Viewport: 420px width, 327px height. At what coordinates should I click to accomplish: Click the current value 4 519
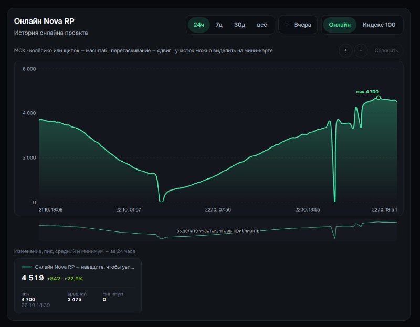33,278
